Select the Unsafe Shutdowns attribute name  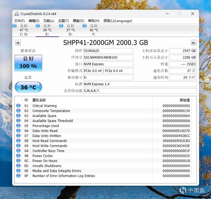[x=47, y=166]
